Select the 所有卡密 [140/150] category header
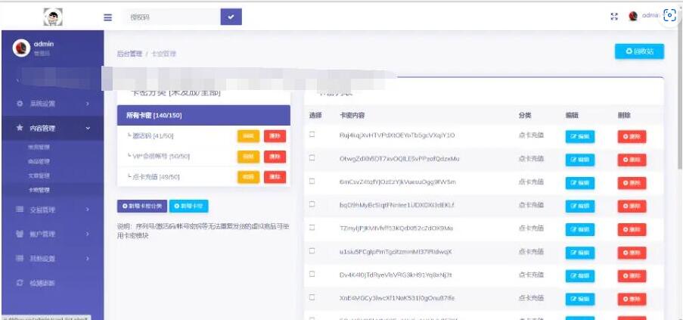 click(203, 116)
